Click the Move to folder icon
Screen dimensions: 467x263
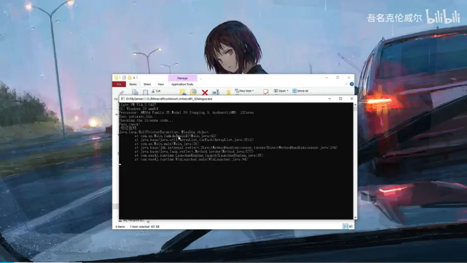click(182, 92)
